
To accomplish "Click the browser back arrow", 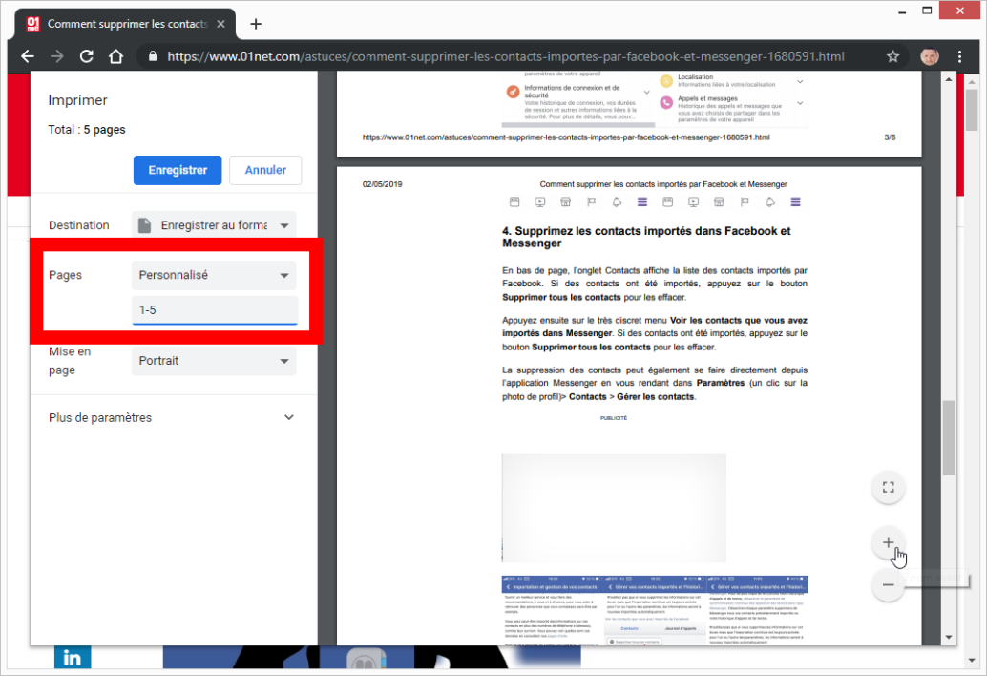I will (x=28, y=56).
